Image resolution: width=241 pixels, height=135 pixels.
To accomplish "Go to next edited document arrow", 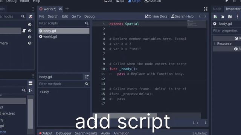I will click(x=205, y=16).
